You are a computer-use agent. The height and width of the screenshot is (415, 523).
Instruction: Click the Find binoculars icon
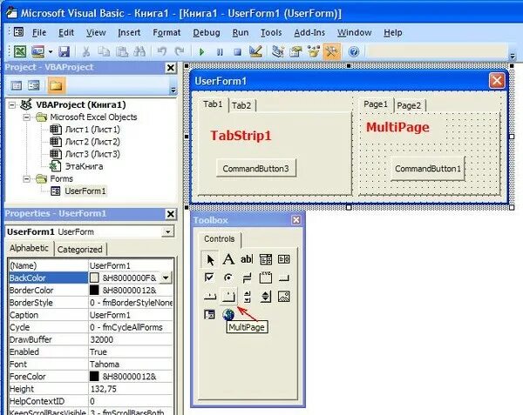139,52
